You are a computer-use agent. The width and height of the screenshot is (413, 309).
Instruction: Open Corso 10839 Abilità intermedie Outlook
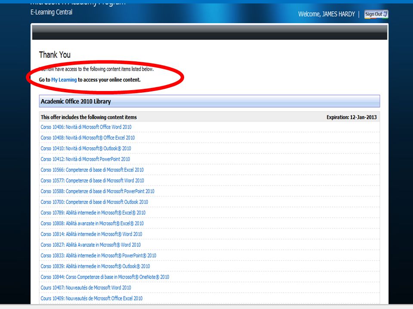pyautogui.click(x=95, y=267)
